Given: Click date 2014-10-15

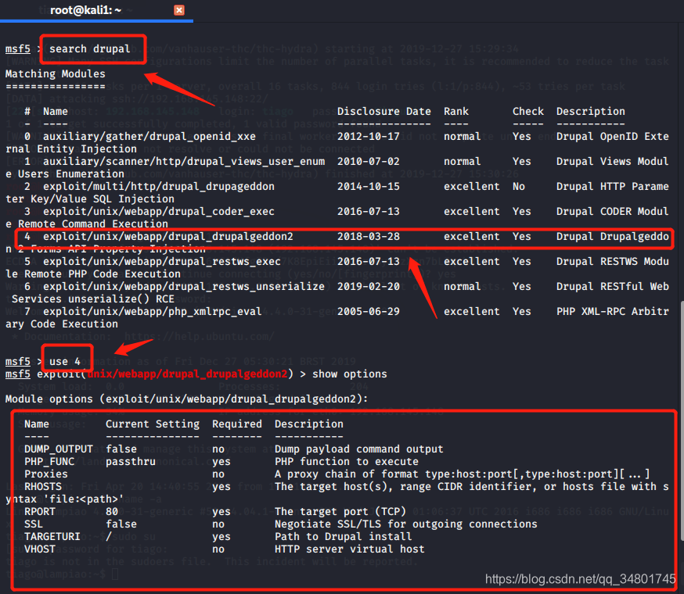Looking at the screenshot, I should click(x=369, y=187).
